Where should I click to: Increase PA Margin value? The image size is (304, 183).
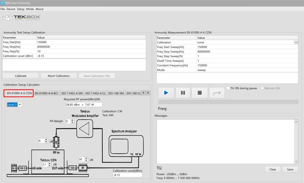(72, 120)
